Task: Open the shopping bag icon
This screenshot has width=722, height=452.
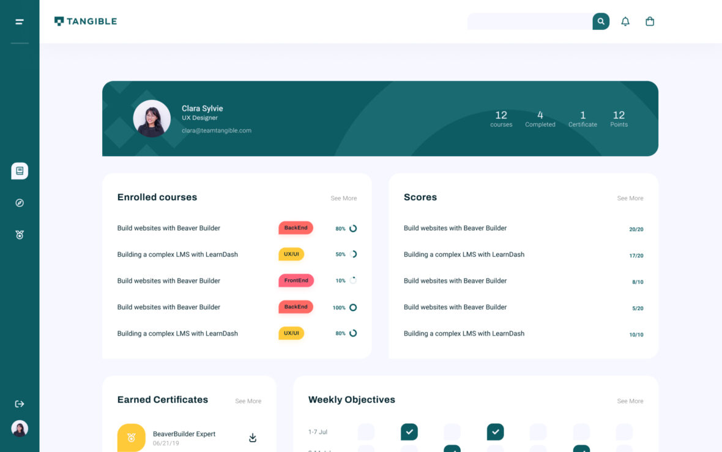Action: coord(650,21)
